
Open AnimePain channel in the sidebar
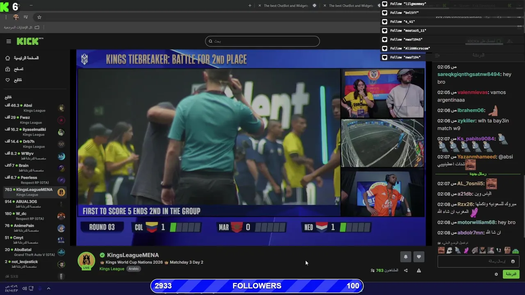tap(35, 228)
